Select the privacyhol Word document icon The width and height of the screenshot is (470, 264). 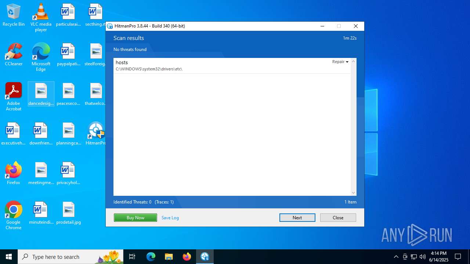[68, 174]
